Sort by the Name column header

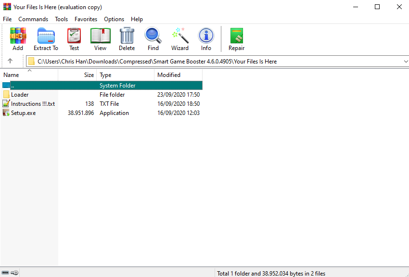pos(29,75)
